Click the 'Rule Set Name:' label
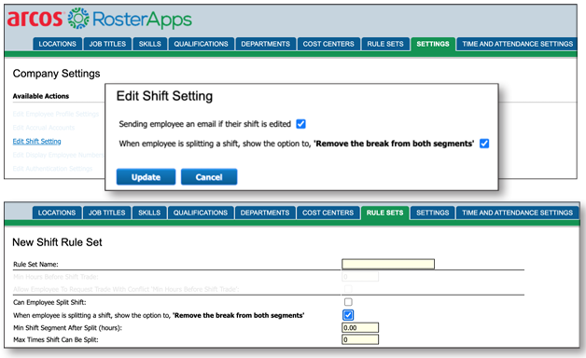 35,264
